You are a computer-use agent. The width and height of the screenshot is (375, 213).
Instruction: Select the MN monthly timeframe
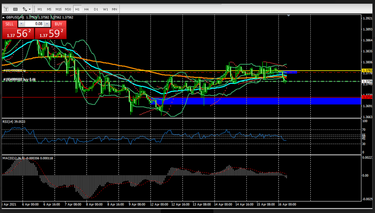coord(115,9)
